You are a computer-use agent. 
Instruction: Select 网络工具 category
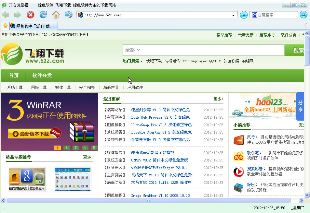click(39, 88)
